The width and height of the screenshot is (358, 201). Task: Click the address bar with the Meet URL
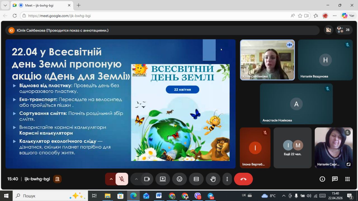(157, 16)
